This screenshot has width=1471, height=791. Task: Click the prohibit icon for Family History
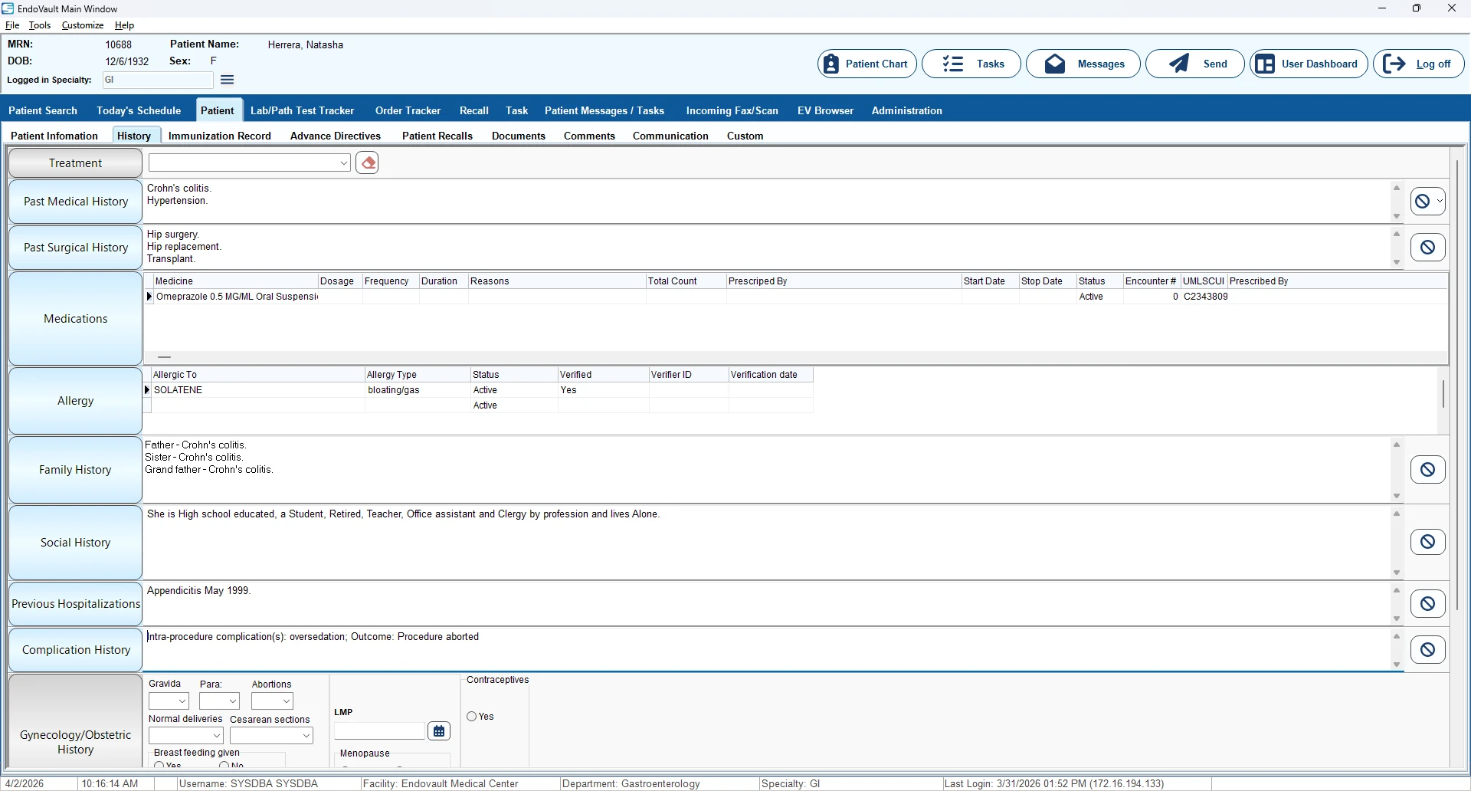click(1427, 470)
